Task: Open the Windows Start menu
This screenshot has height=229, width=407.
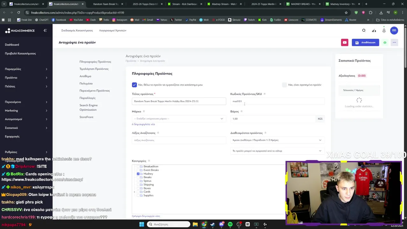Action: (141, 224)
